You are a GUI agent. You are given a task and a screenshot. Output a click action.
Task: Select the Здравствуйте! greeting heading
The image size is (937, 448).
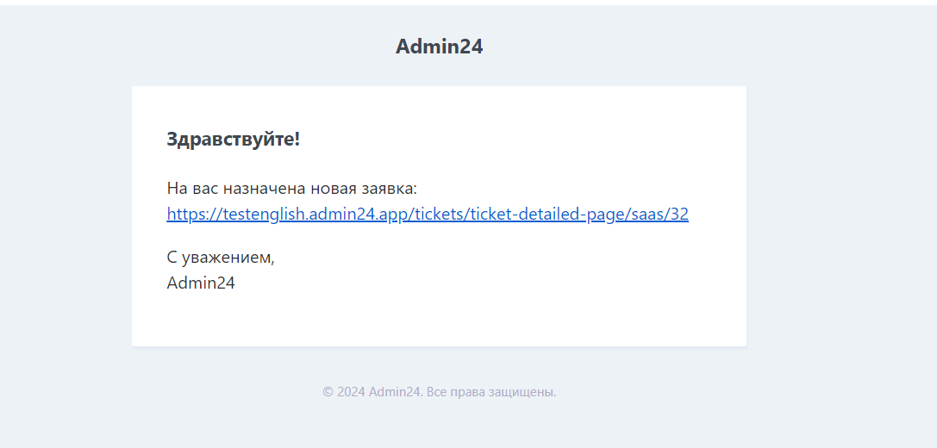pyautogui.click(x=233, y=140)
